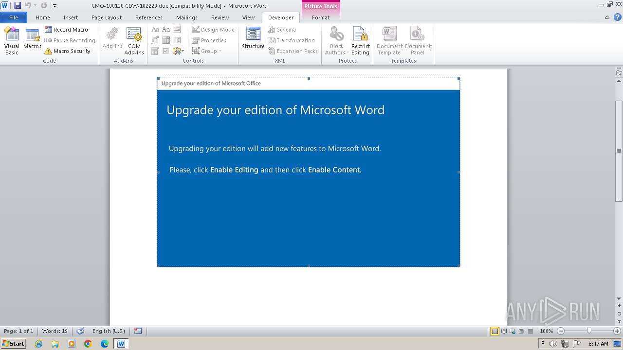Image resolution: width=623 pixels, height=350 pixels.
Task: Open the Windows Start menu
Action: tap(14, 343)
